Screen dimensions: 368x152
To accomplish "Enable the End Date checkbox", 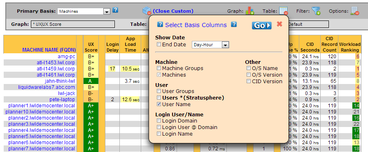I will coord(159,44).
